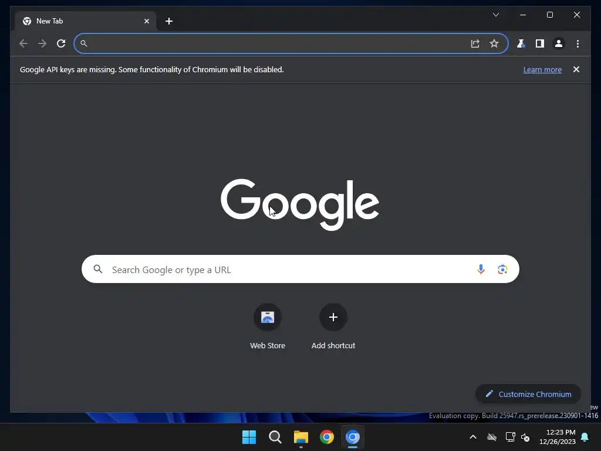Launch Google Chrome from taskbar

(326, 437)
